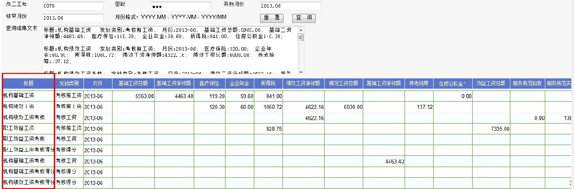Click the 标题 column header
Screen dimensions: 574x189
(x=28, y=83)
